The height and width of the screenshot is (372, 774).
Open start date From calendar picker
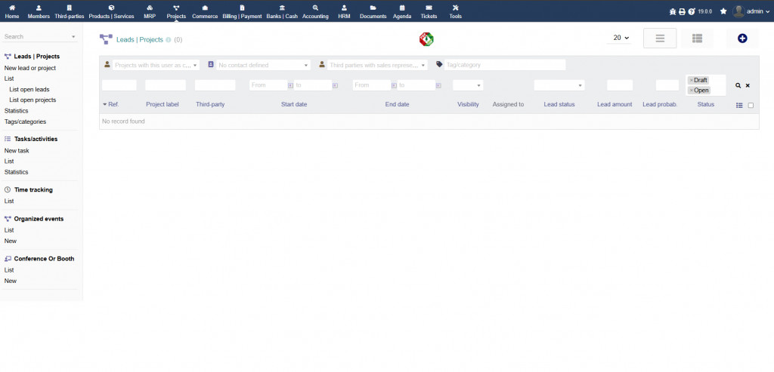click(x=290, y=85)
